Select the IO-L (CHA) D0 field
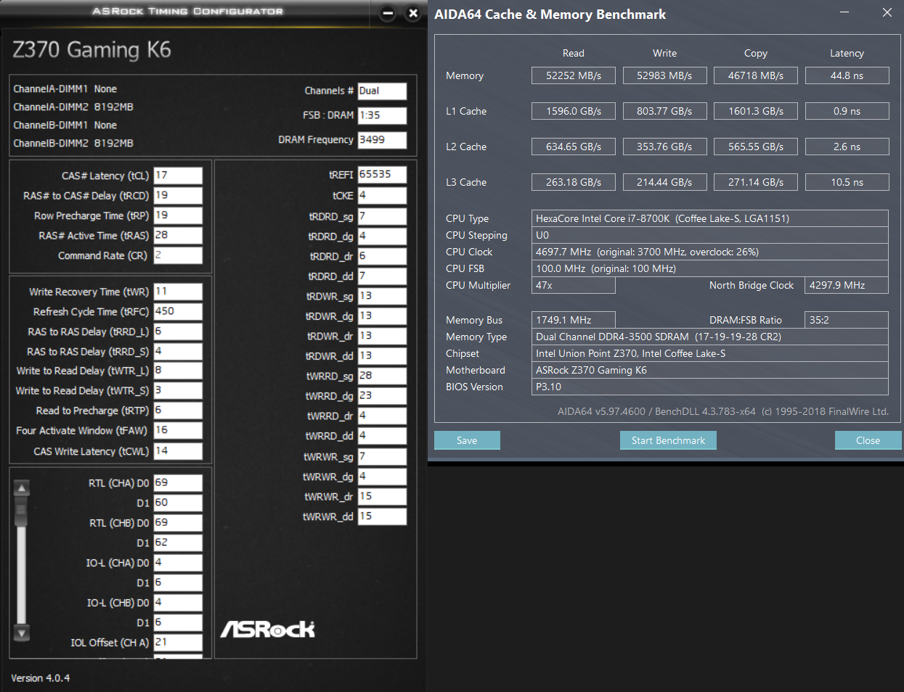The height and width of the screenshot is (692, 904). pyautogui.click(x=178, y=563)
